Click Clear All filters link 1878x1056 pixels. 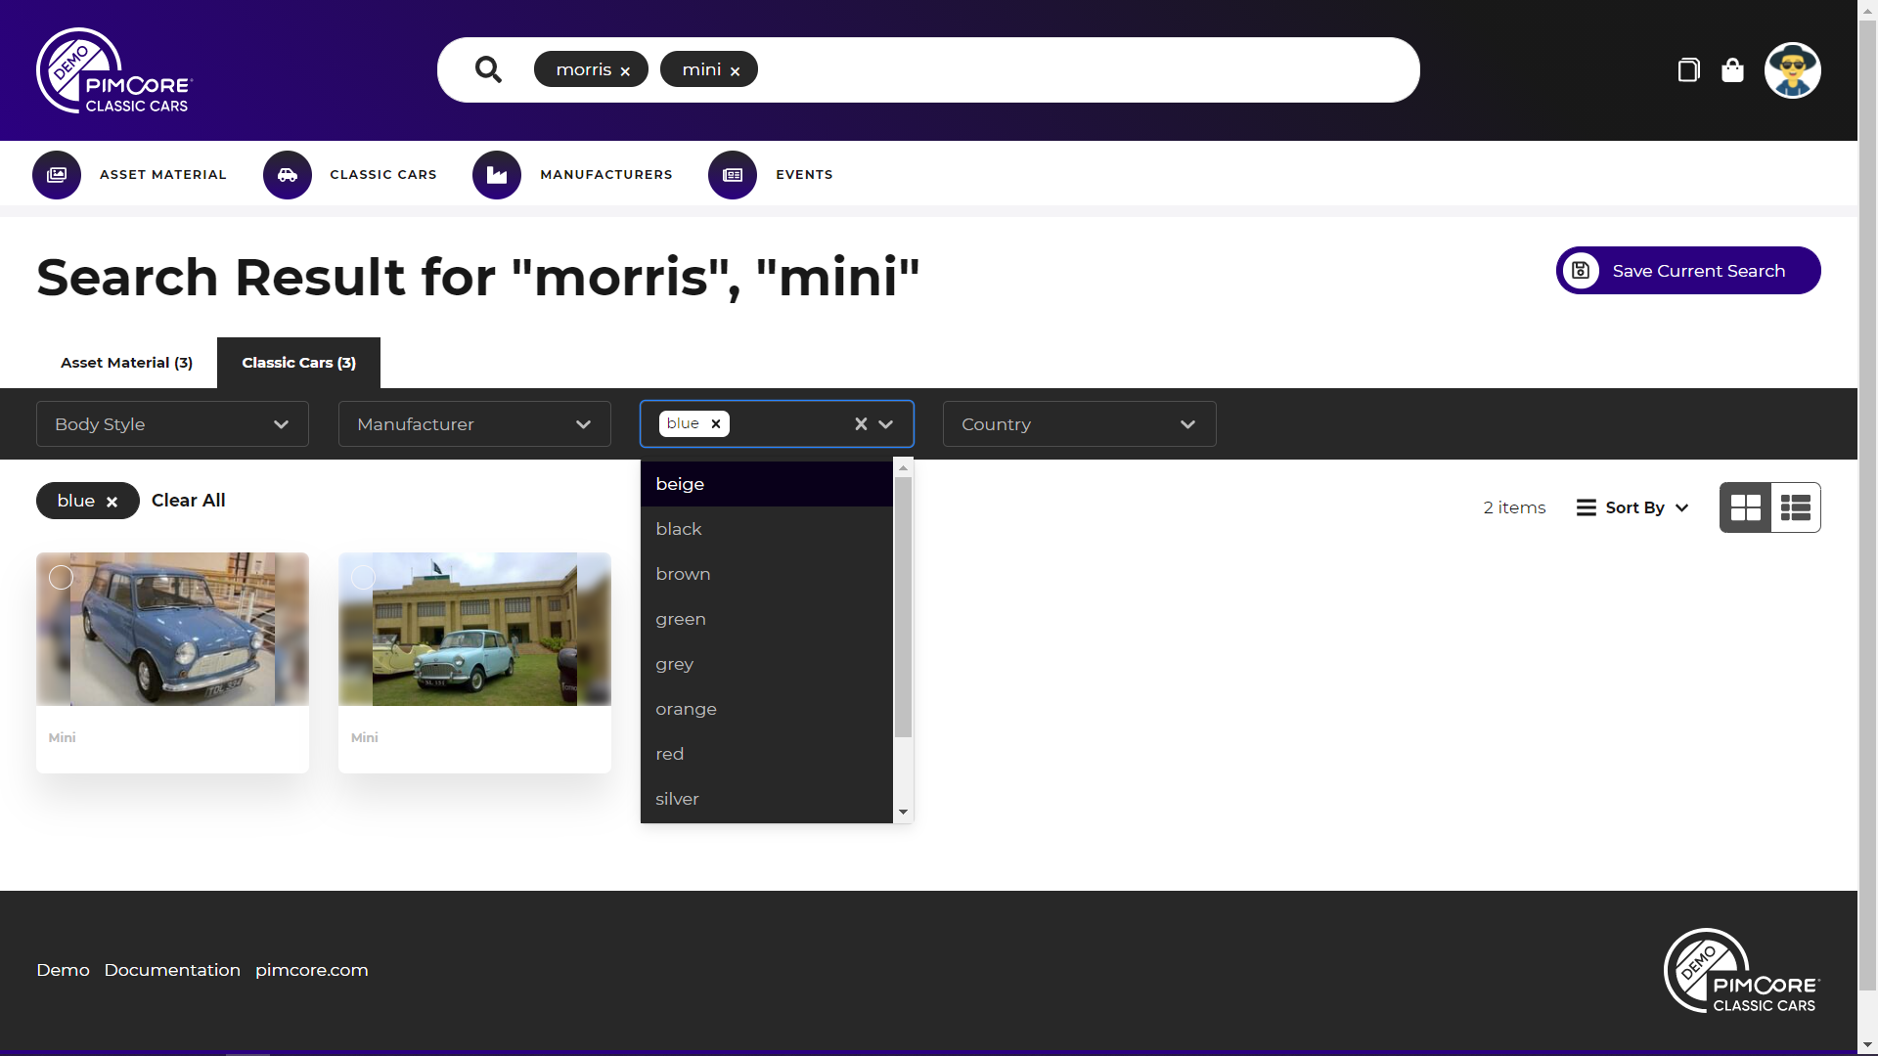tap(189, 501)
